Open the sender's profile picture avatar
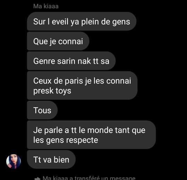Viewport: 187px width, 180px height. click(14, 161)
